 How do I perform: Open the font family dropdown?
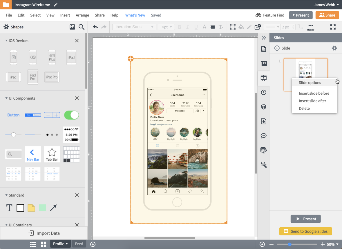click(134, 27)
